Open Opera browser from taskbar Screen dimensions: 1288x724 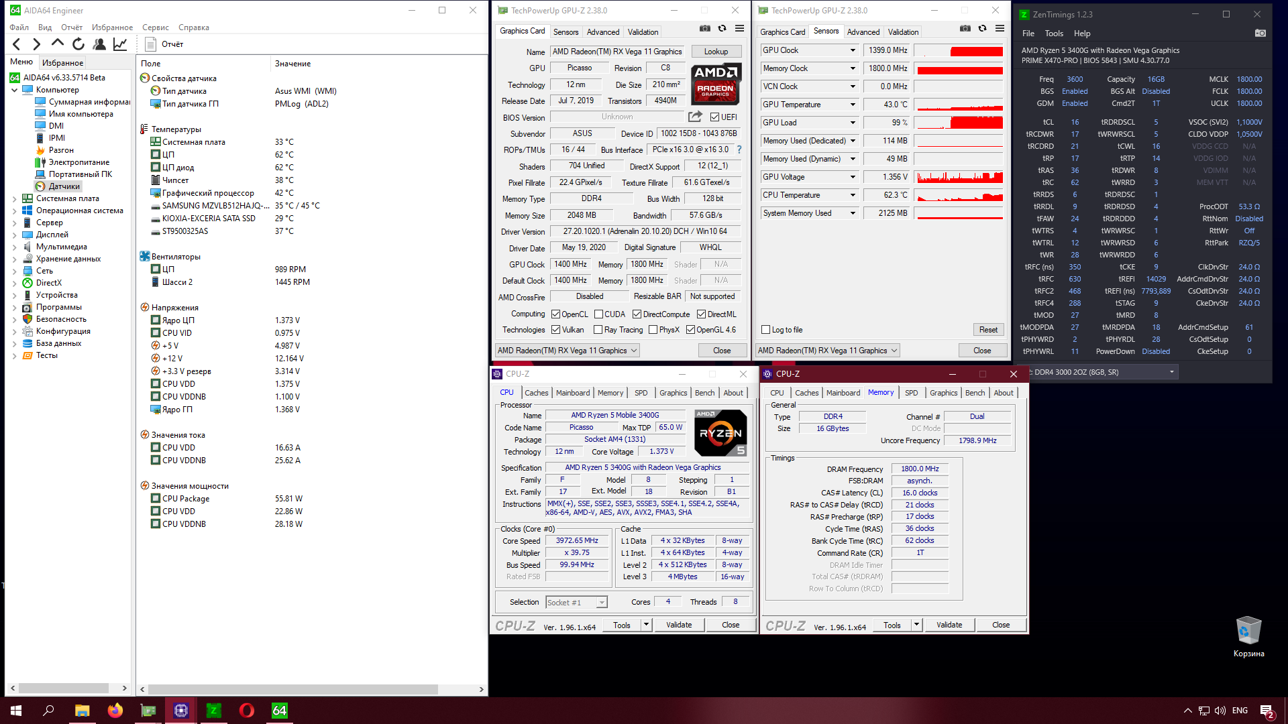click(x=246, y=710)
